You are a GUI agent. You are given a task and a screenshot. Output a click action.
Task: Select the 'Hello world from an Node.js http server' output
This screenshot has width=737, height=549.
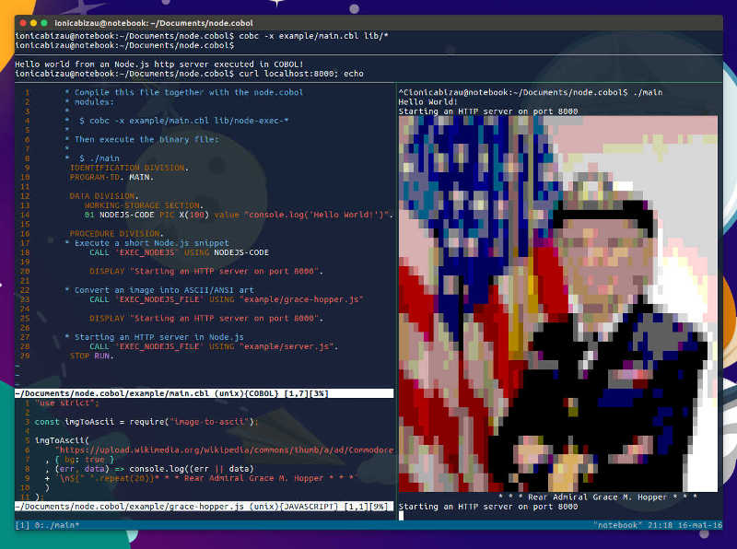click(158, 64)
